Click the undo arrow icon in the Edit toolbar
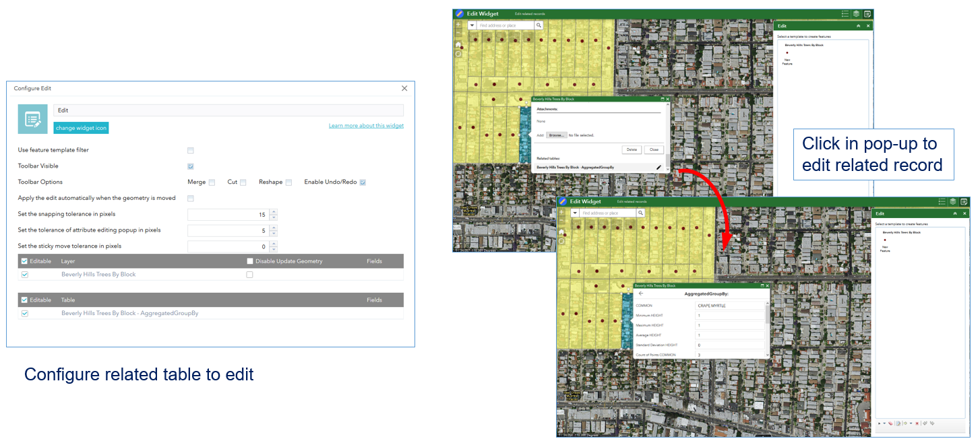The image size is (980, 447). (925, 423)
